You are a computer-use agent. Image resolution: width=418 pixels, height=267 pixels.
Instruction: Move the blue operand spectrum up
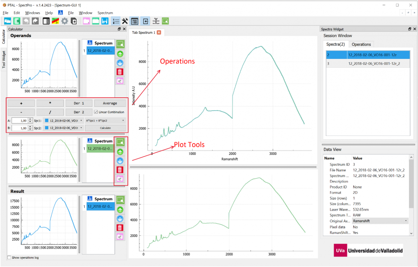pyautogui.click(x=120, y=54)
